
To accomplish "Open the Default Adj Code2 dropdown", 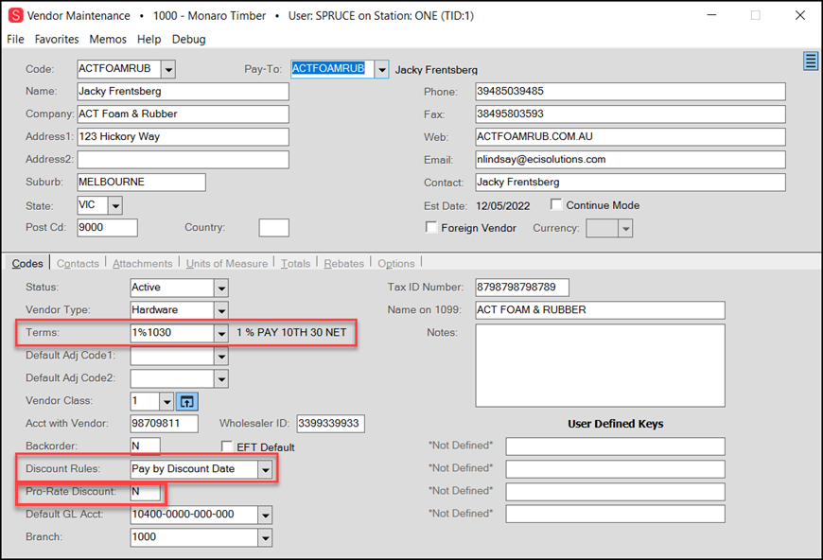I will (221, 379).
